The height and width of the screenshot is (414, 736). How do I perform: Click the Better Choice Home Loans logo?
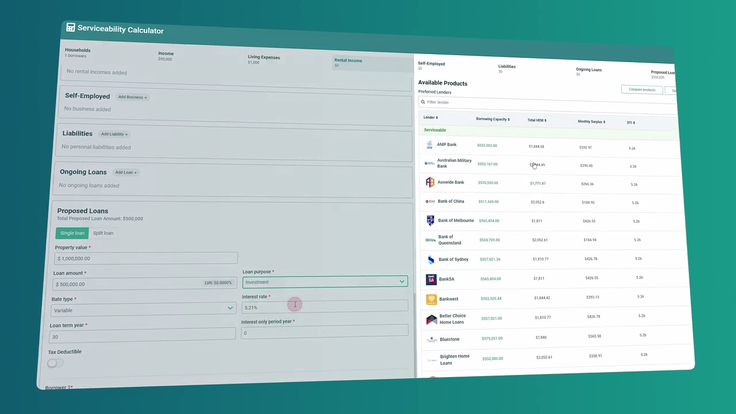(432, 319)
